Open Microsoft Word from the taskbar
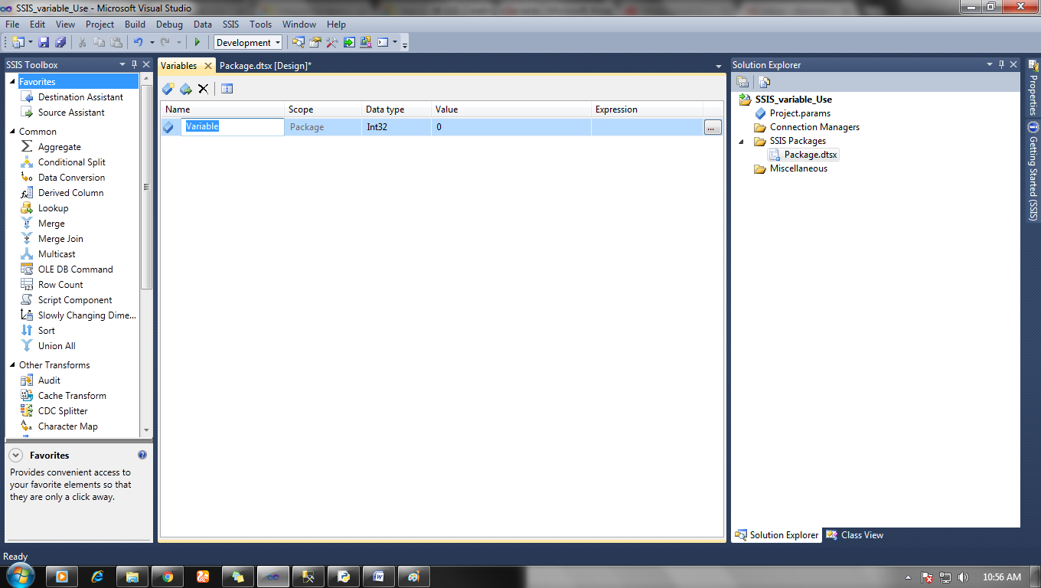Screen dimensions: 1041x588 pos(379,577)
